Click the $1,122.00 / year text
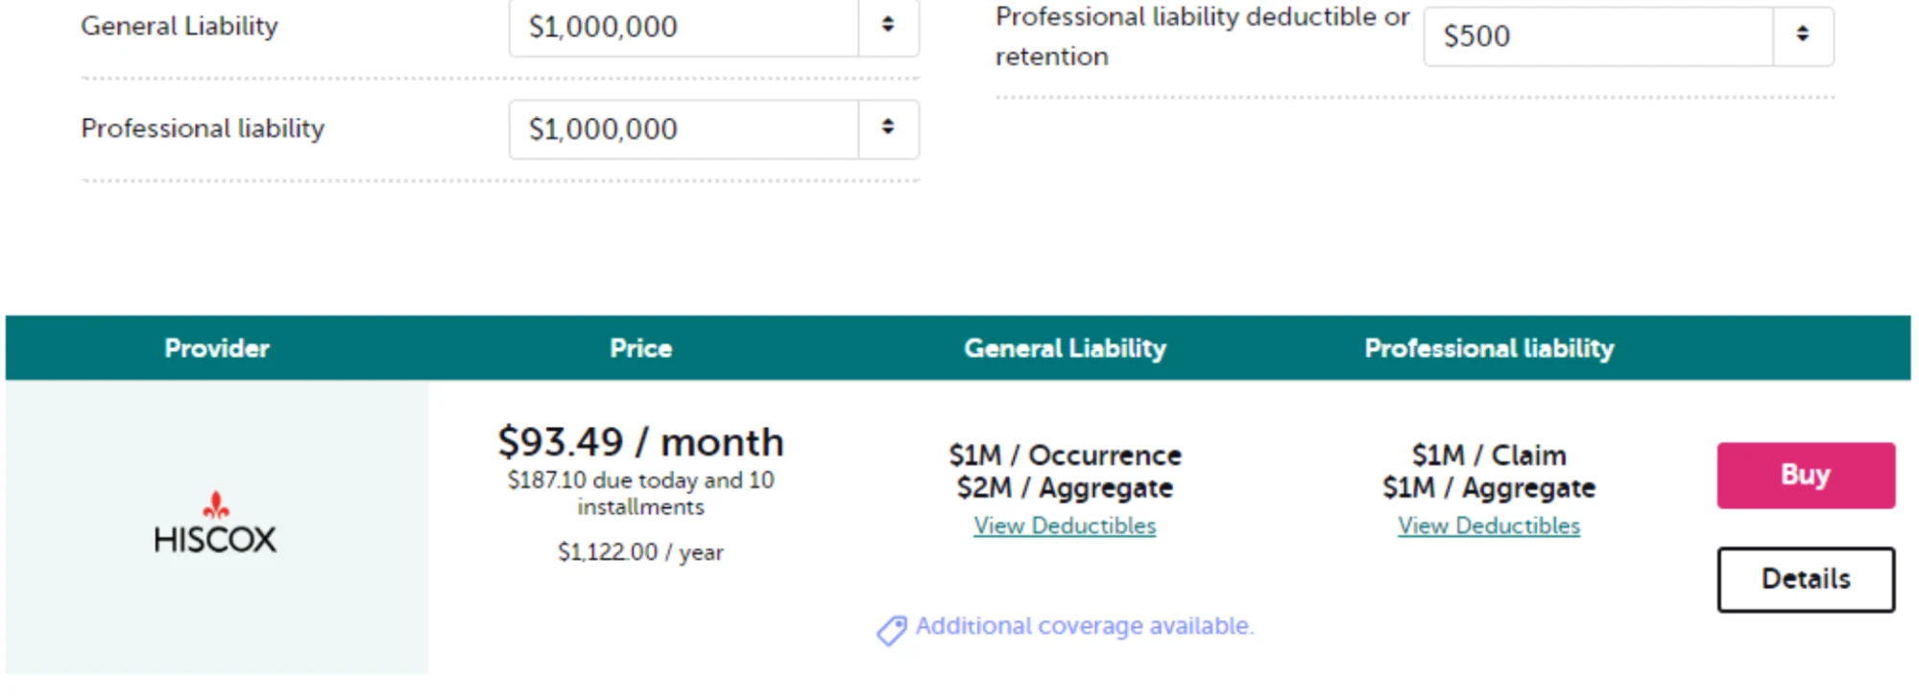 (x=640, y=552)
